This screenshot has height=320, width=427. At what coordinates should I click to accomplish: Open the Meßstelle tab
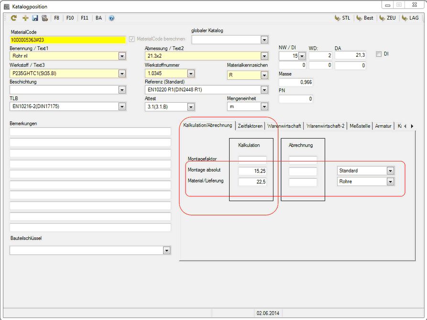tap(359, 126)
